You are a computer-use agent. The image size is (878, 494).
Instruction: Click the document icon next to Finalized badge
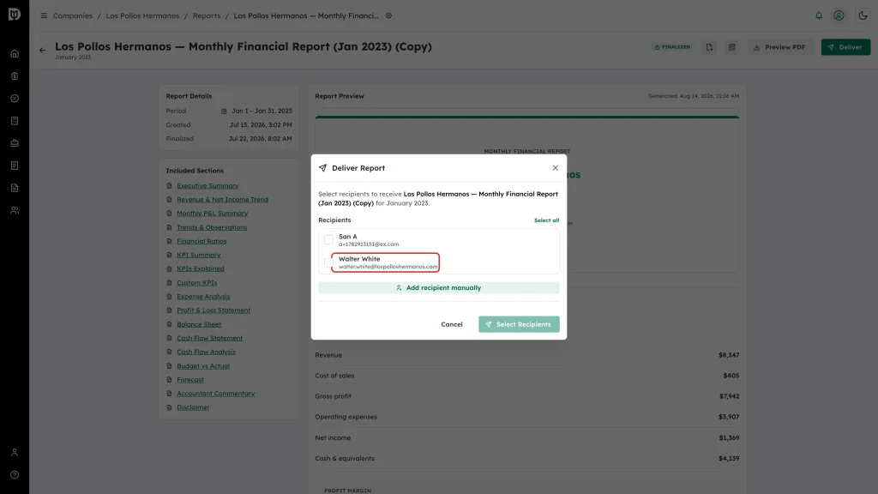pyautogui.click(x=709, y=47)
